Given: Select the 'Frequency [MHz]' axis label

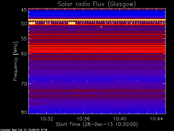Looking at the screenshot, I should pos(15,61).
